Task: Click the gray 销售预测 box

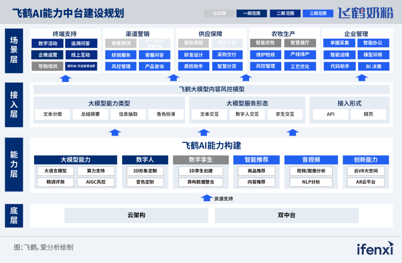Action: pyautogui.click(x=121, y=43)
